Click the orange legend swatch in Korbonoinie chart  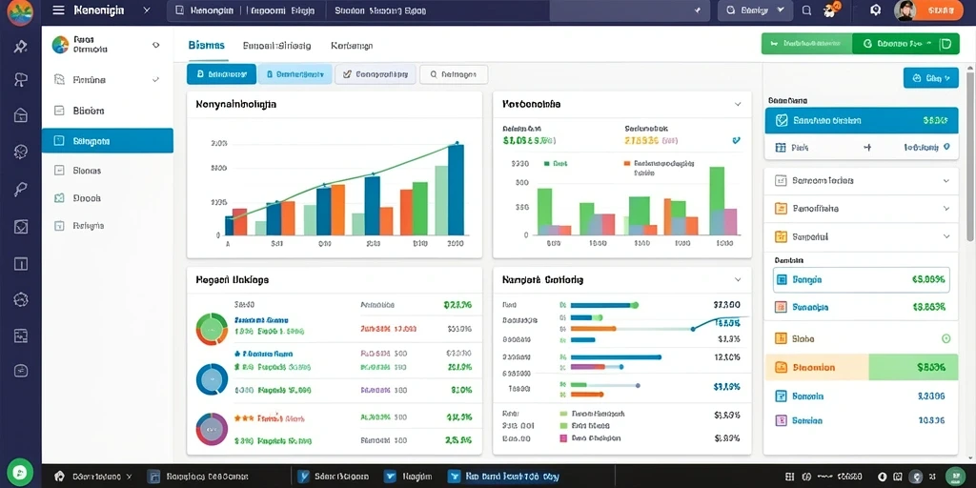[x=627, y=164]
